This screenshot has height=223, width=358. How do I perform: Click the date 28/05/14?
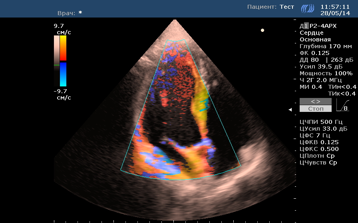click(x=335, y=13)
